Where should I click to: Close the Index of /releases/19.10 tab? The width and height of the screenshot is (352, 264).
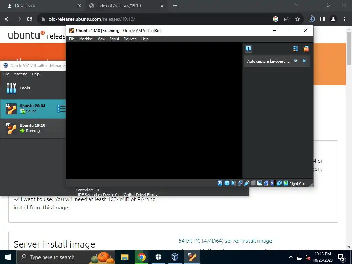(x=162, y=6)
